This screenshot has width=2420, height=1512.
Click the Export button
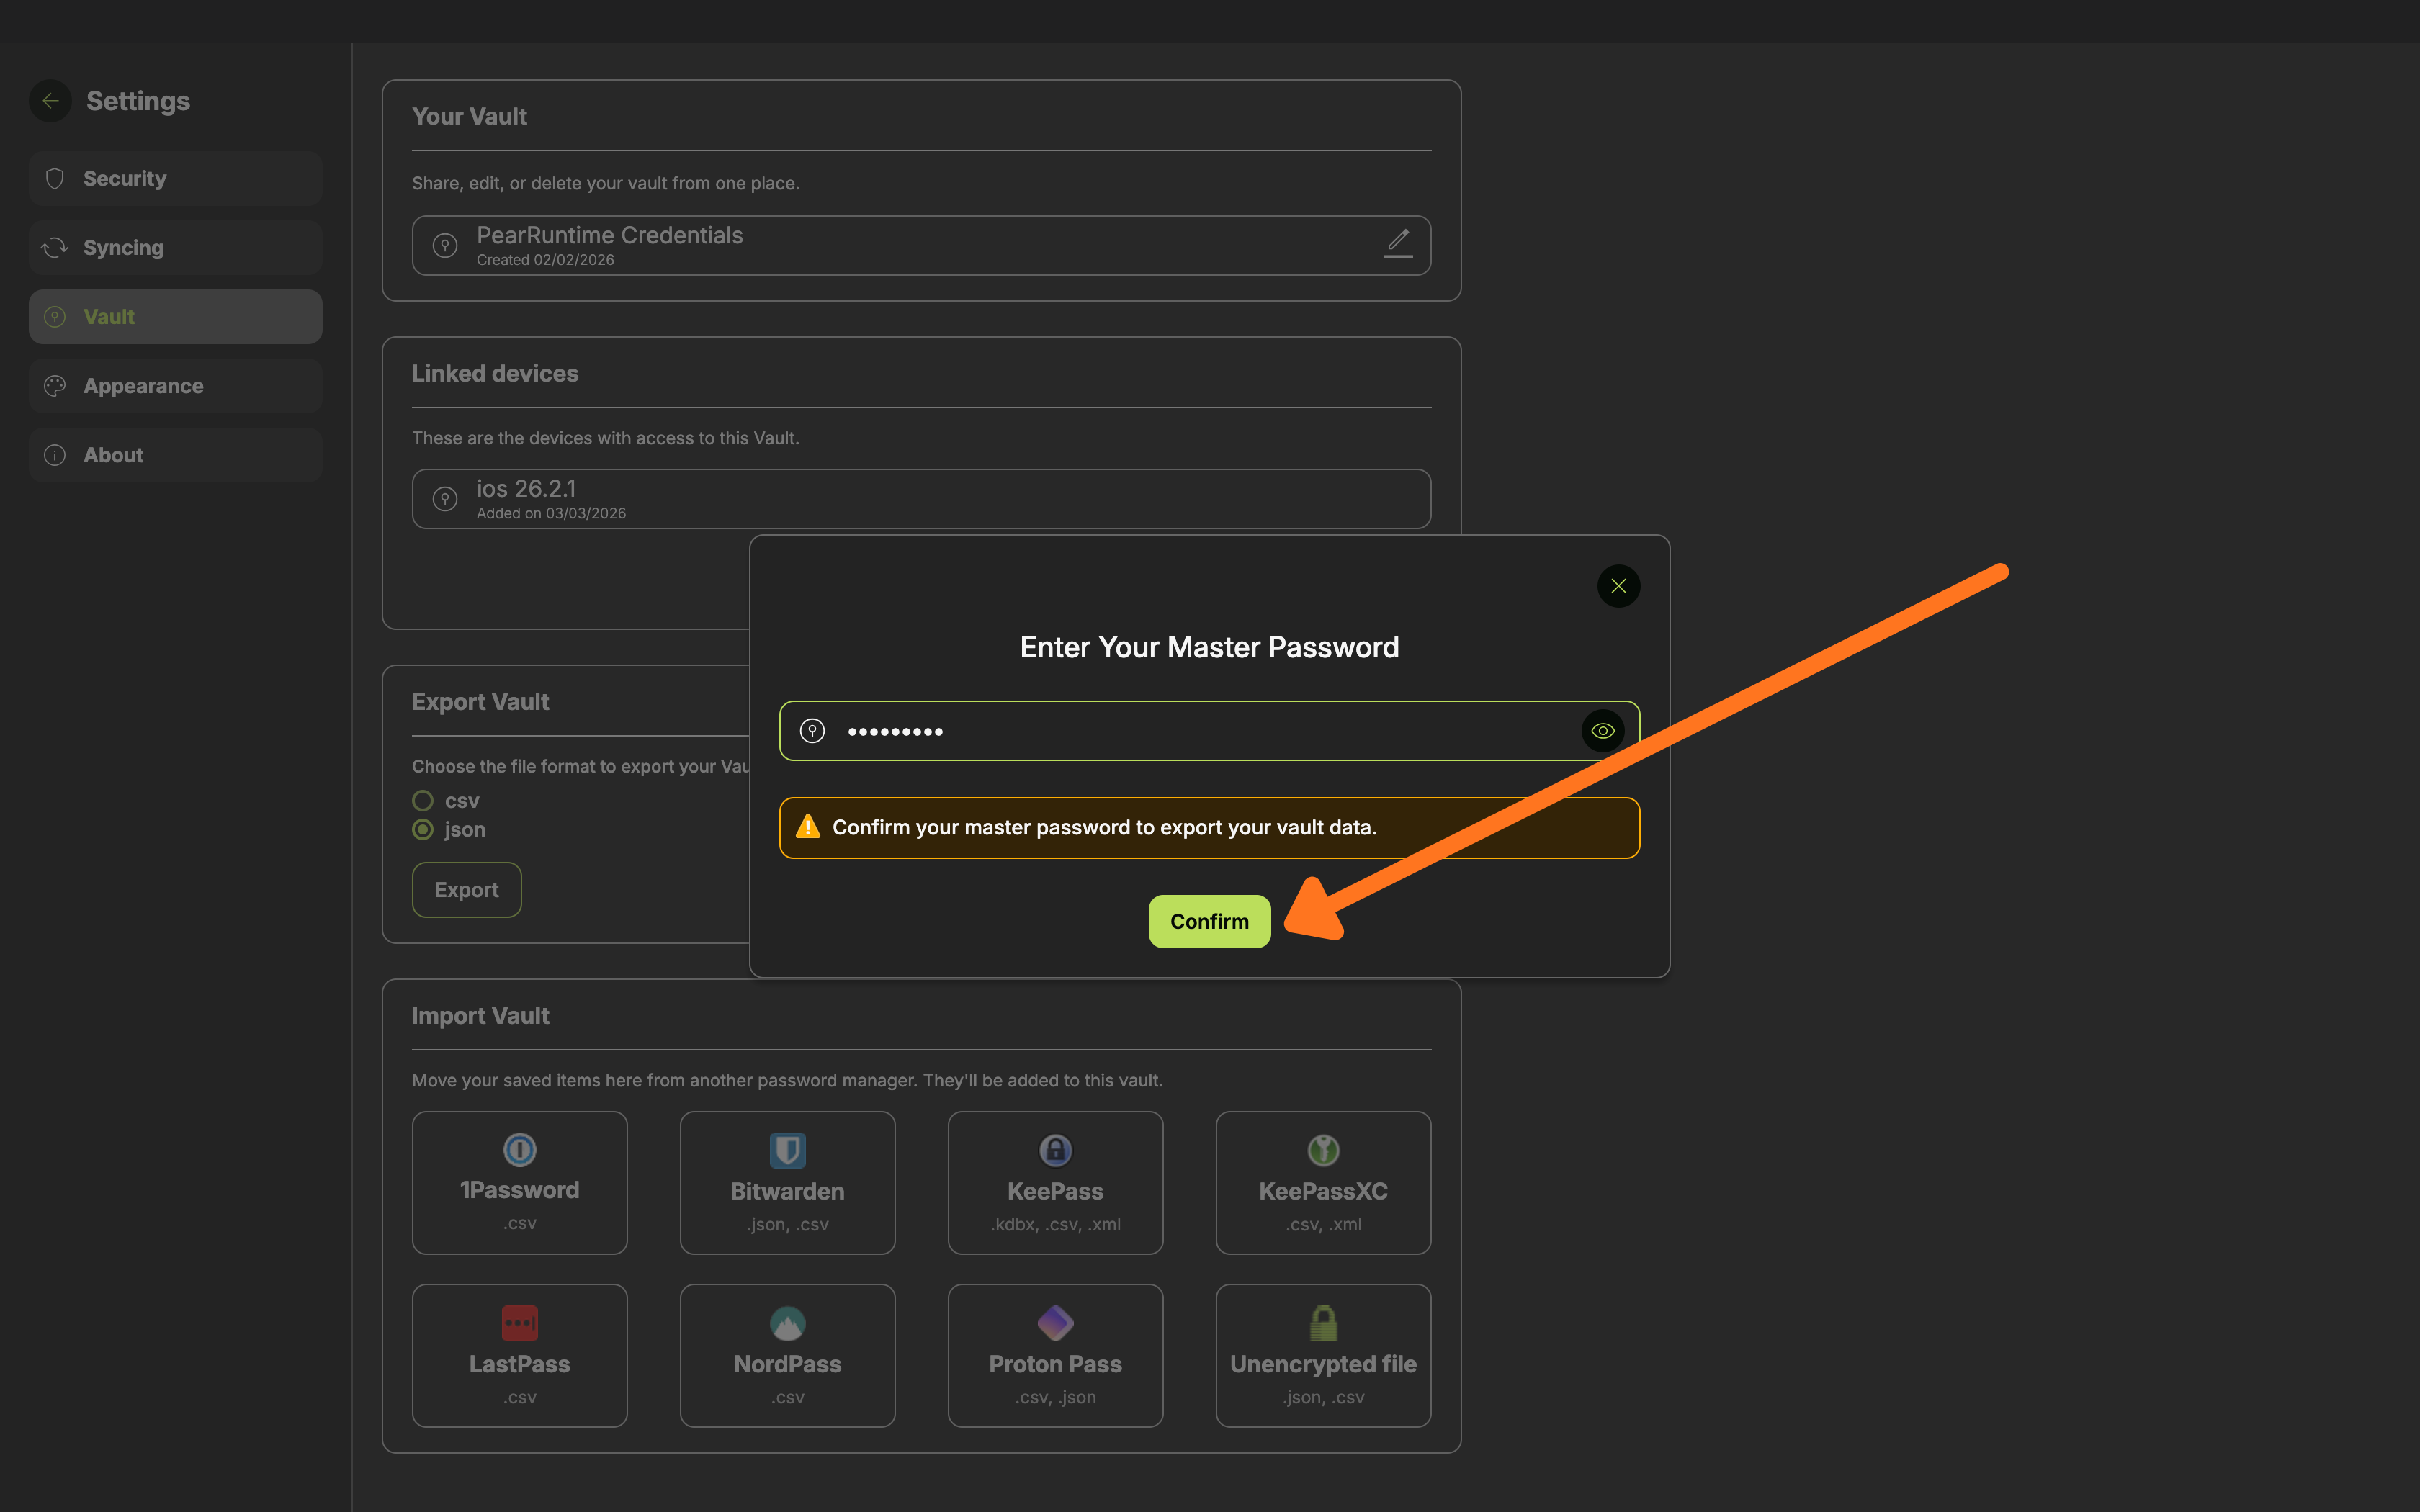[466, 889]
